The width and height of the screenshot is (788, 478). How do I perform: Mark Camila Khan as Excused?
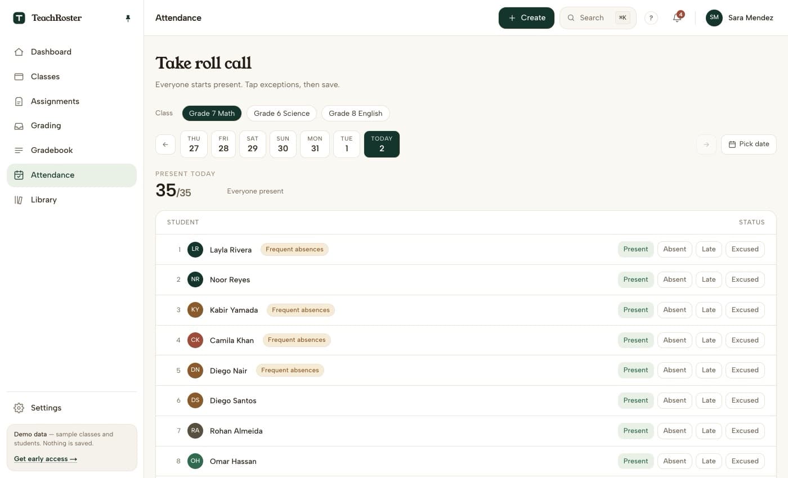[745, 340]
